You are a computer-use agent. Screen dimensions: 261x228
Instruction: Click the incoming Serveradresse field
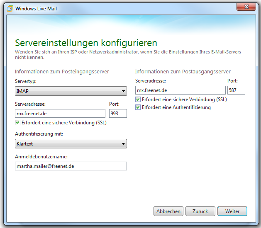click(x=60, y=114)
